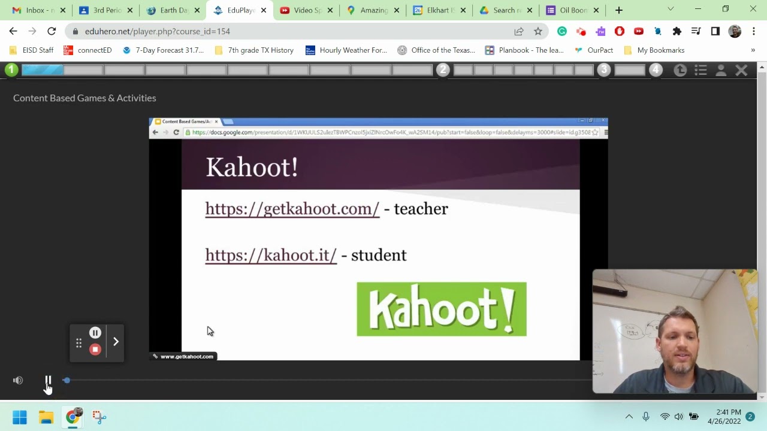Viewport: 767px width, 431px height.
Task: Reload the eduhero page
Action: 52,31
